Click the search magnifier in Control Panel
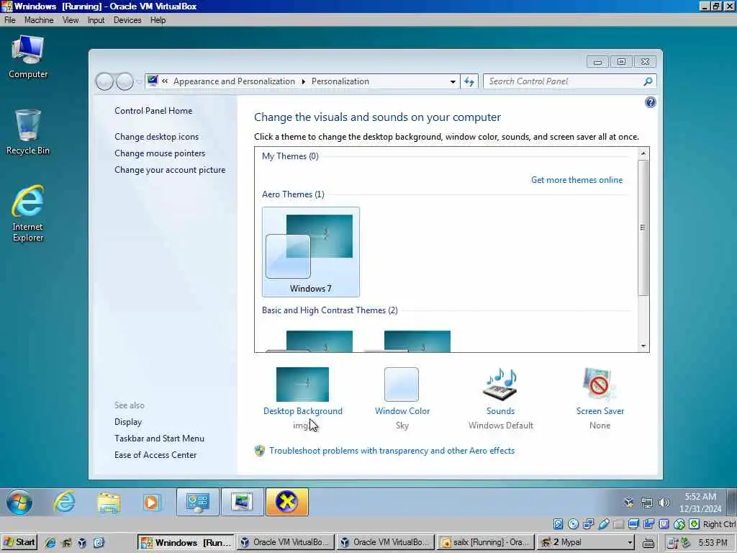The image size is (737, 553). click(x=648, y=81)
